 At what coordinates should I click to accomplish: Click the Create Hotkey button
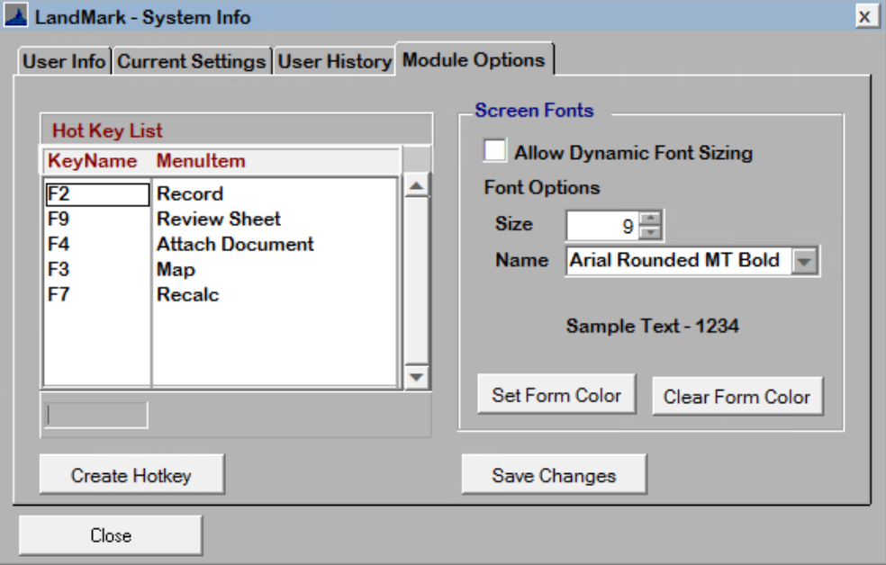(131, 474)
